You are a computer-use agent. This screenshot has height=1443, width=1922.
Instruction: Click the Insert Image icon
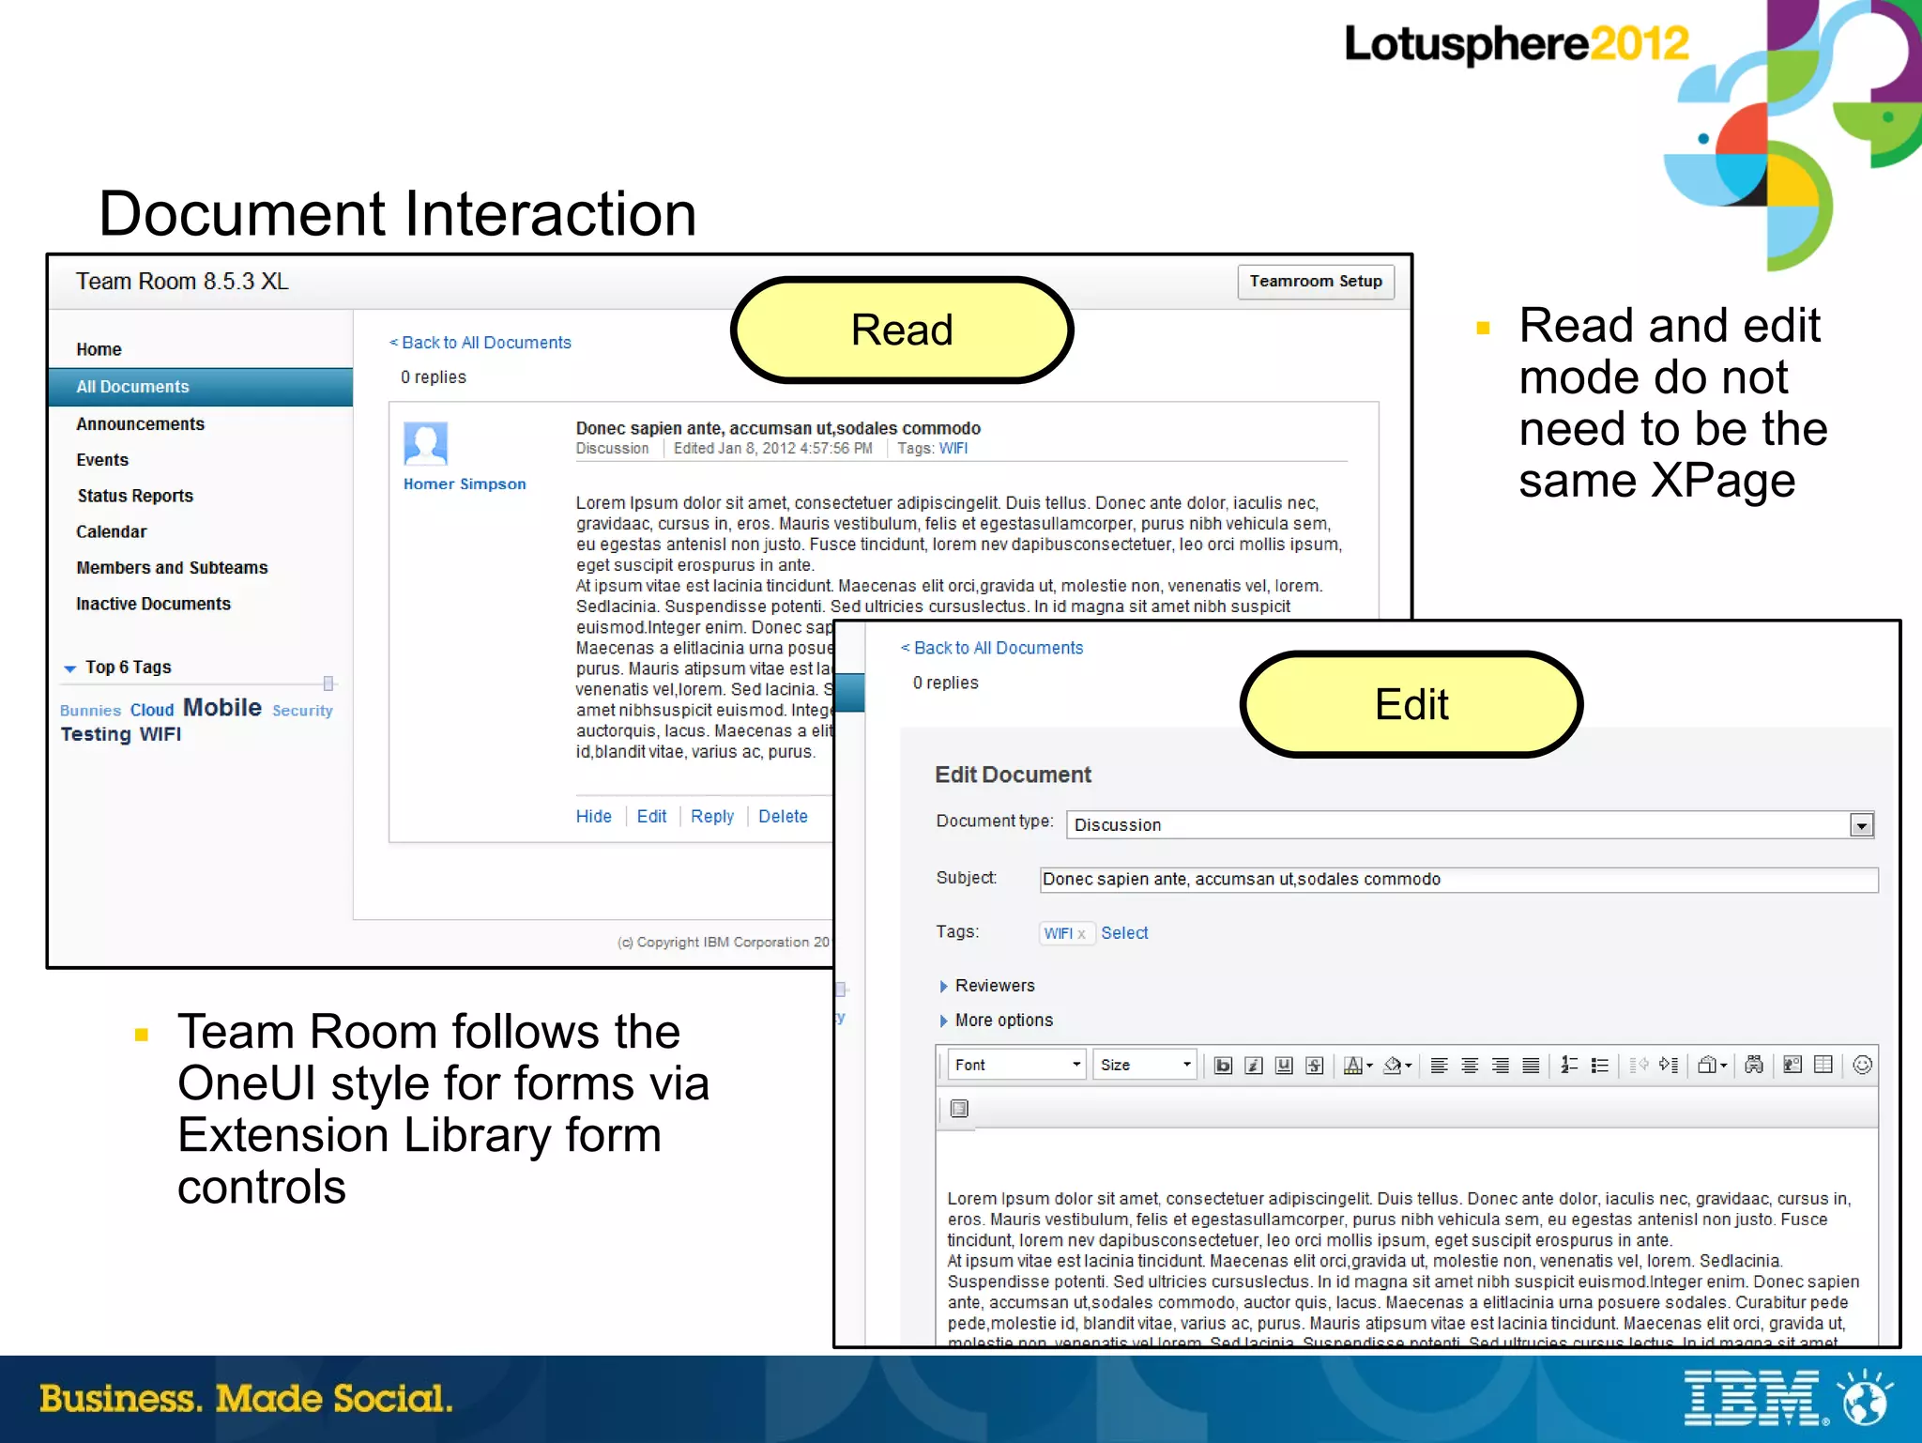point(1792,1065)
